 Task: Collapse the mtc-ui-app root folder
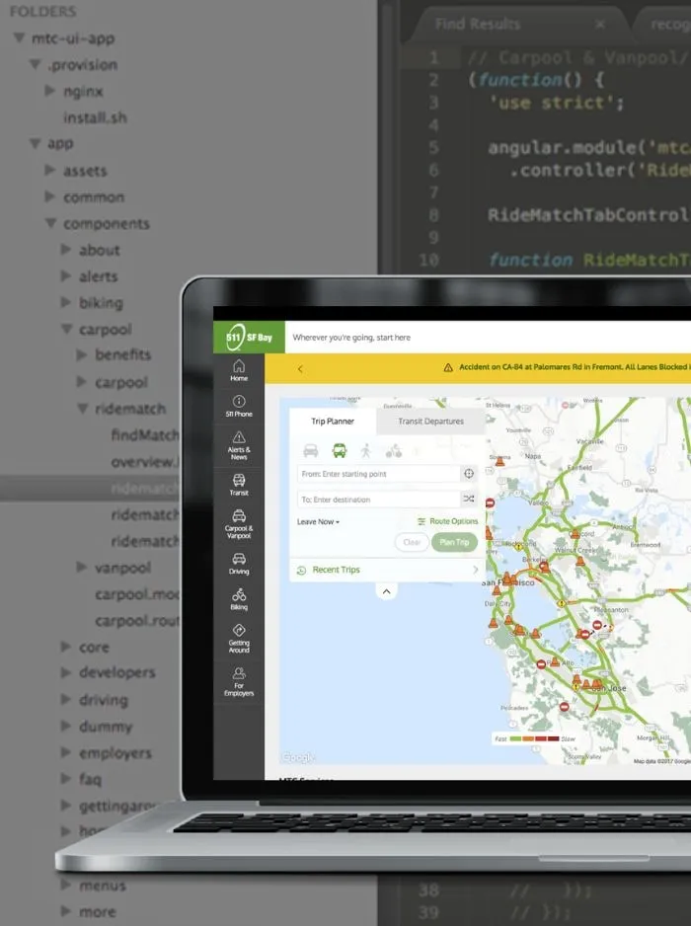(20, 39)
